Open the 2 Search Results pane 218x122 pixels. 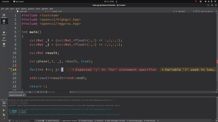(x=52, y=121)
